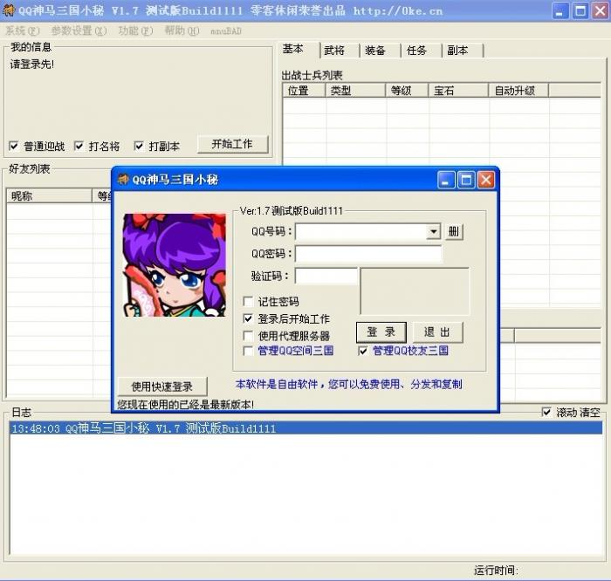Close the main window

601,10
